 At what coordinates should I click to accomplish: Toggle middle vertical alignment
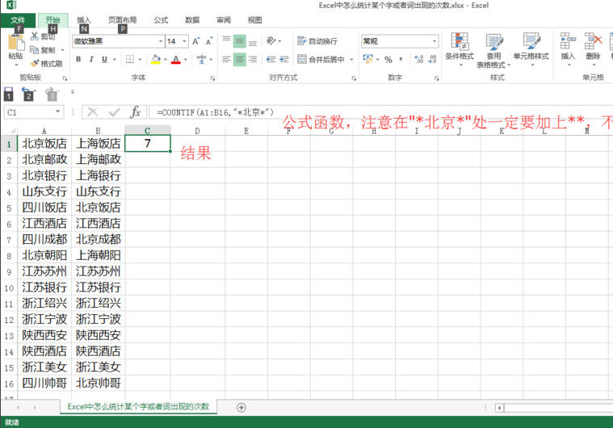click(x=240, y=41)
